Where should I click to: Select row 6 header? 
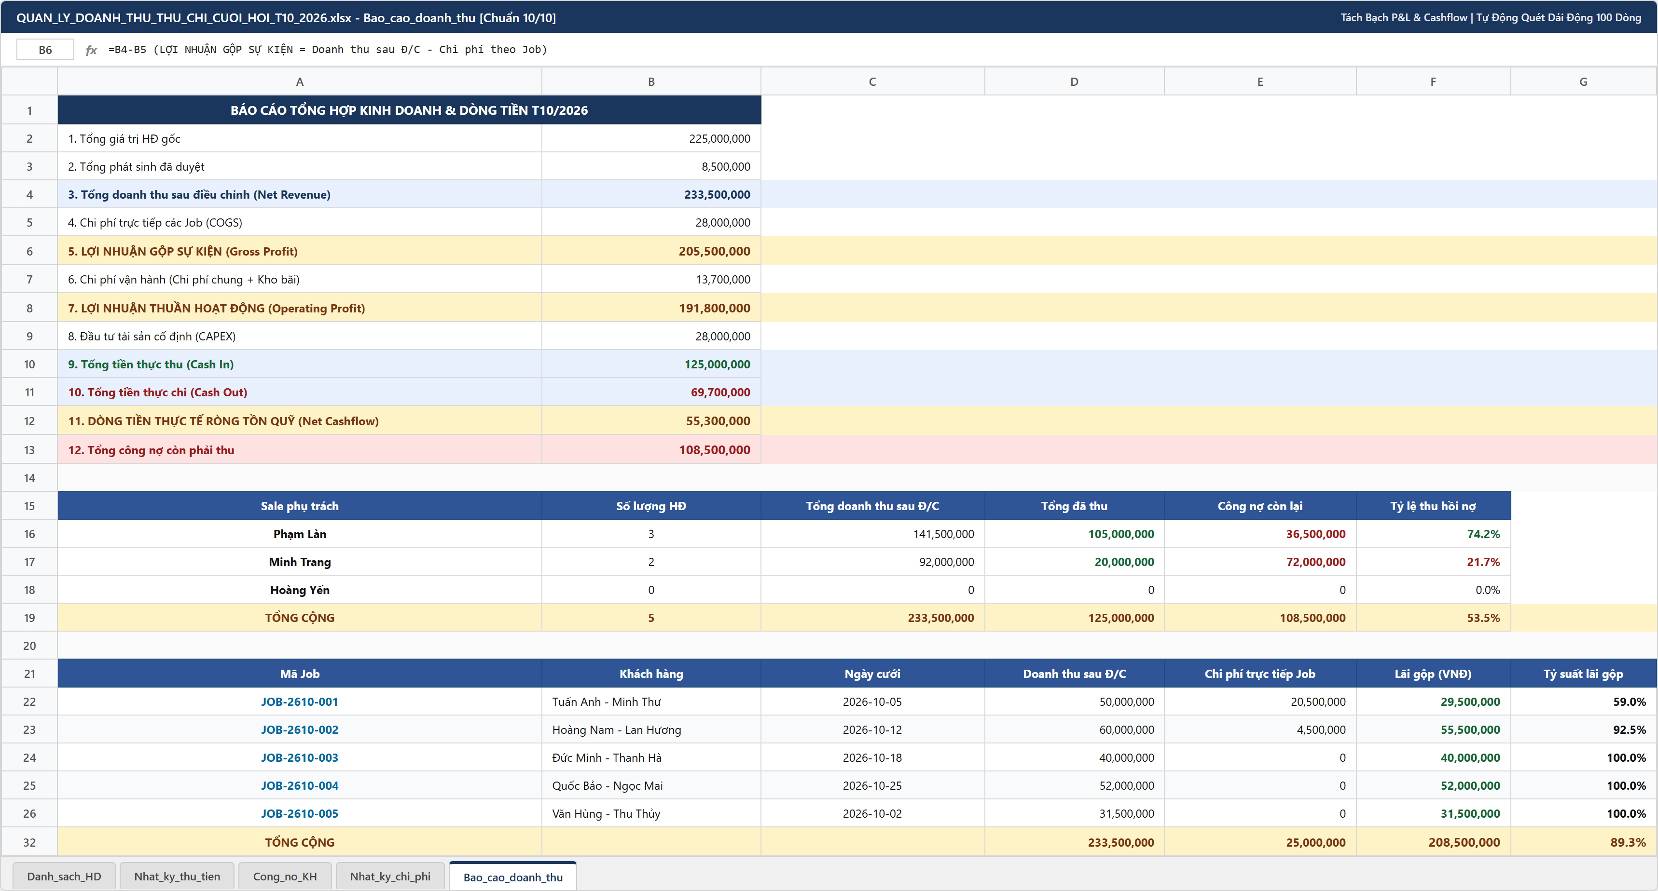tap(29, 251)
